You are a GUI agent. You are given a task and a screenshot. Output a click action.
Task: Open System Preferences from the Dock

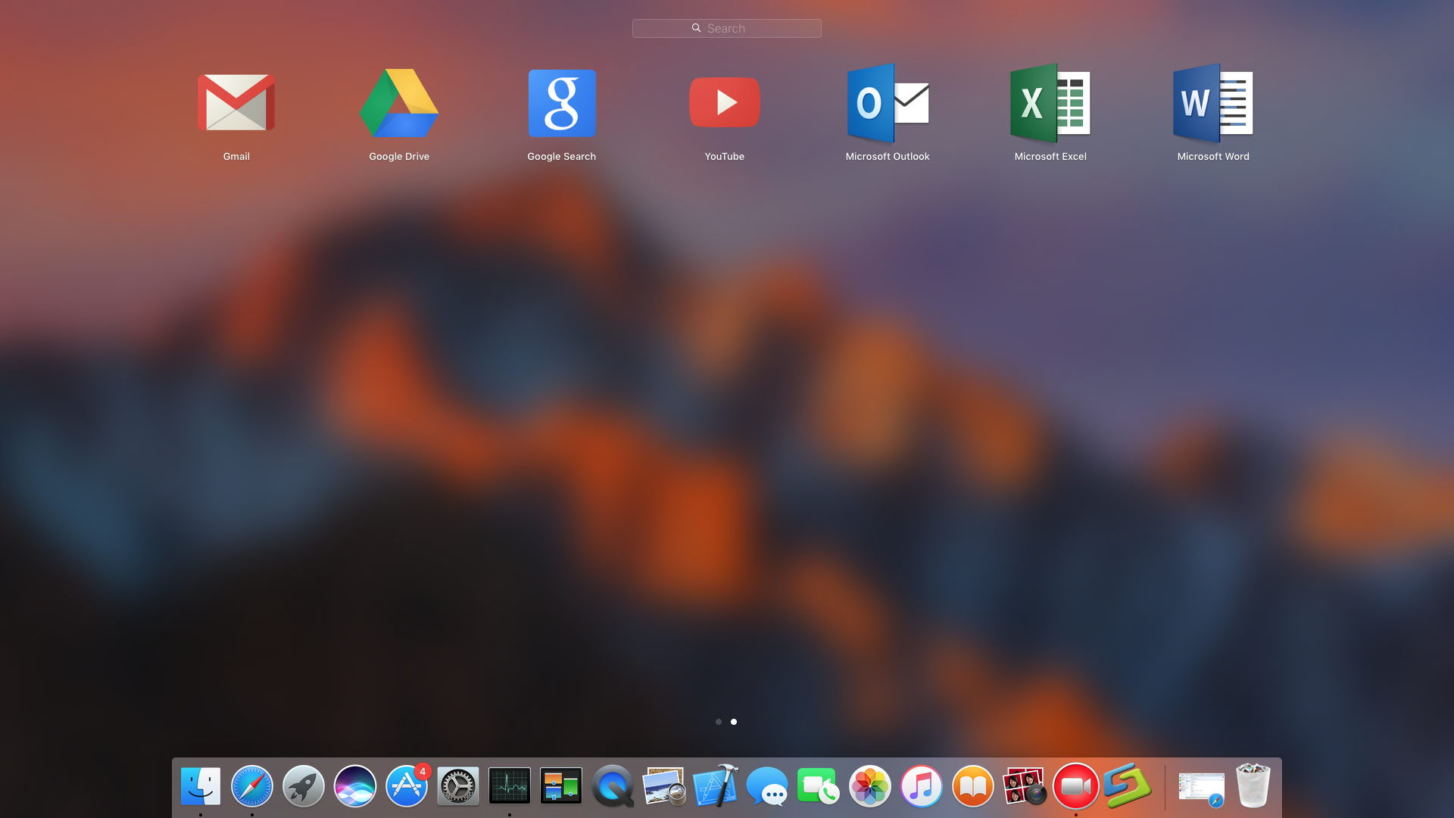tap(457, 786)
